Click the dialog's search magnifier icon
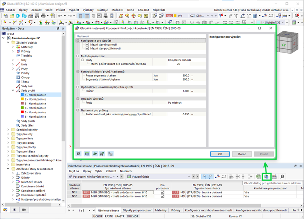This screenshot has height=219, width=304. click(78, 154)
